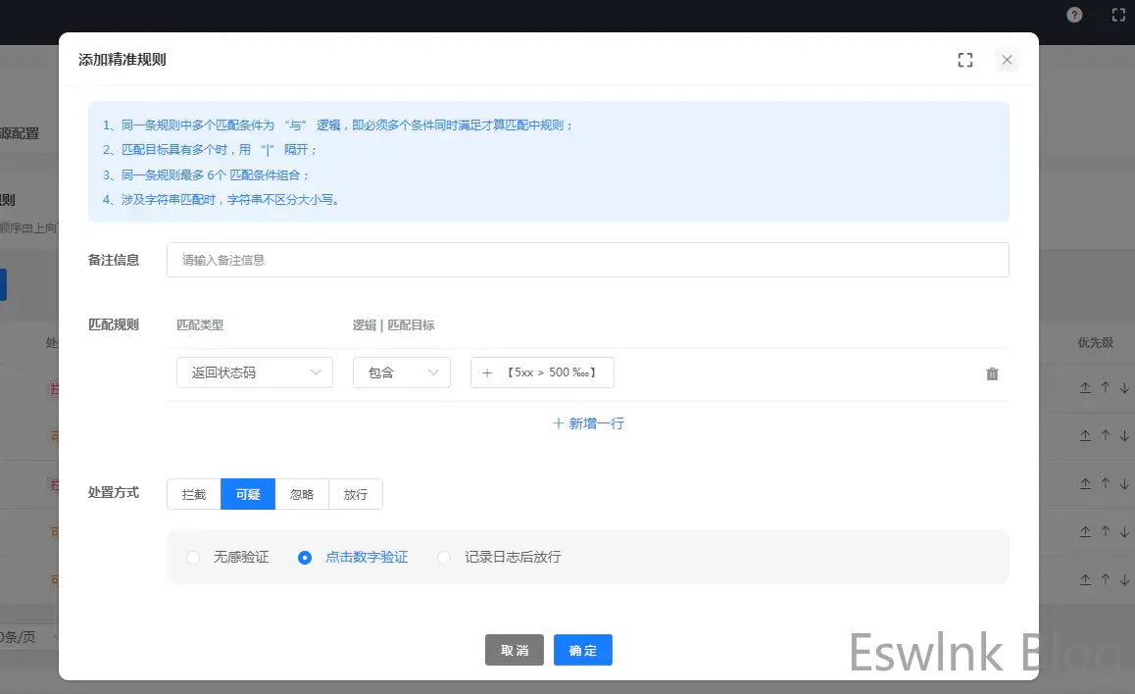Screen dimensions: 1135x694
Task: Click the 确定 button
Action: (x=582, y=650)
